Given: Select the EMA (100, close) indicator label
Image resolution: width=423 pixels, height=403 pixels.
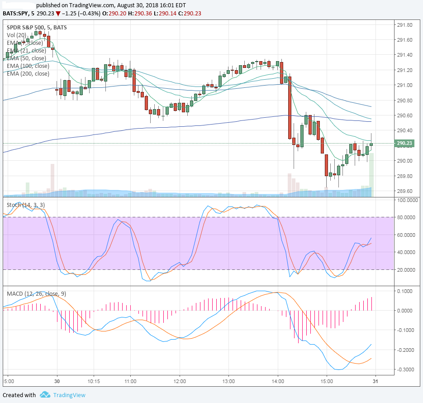Looking at the screenshot, I should coord(28,66).
